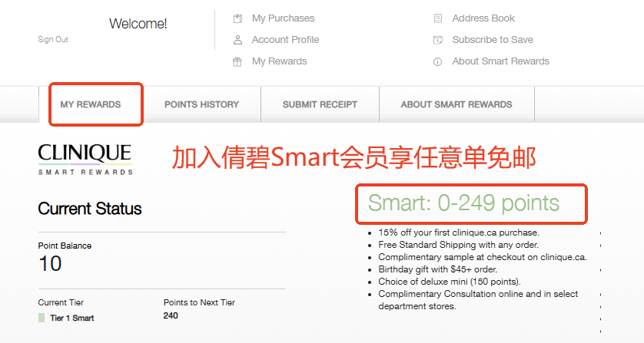This screenshot has height=343, width=644.
Task: Click '15% off your first clinique.ca purchase' text
Action: (459, 233)
